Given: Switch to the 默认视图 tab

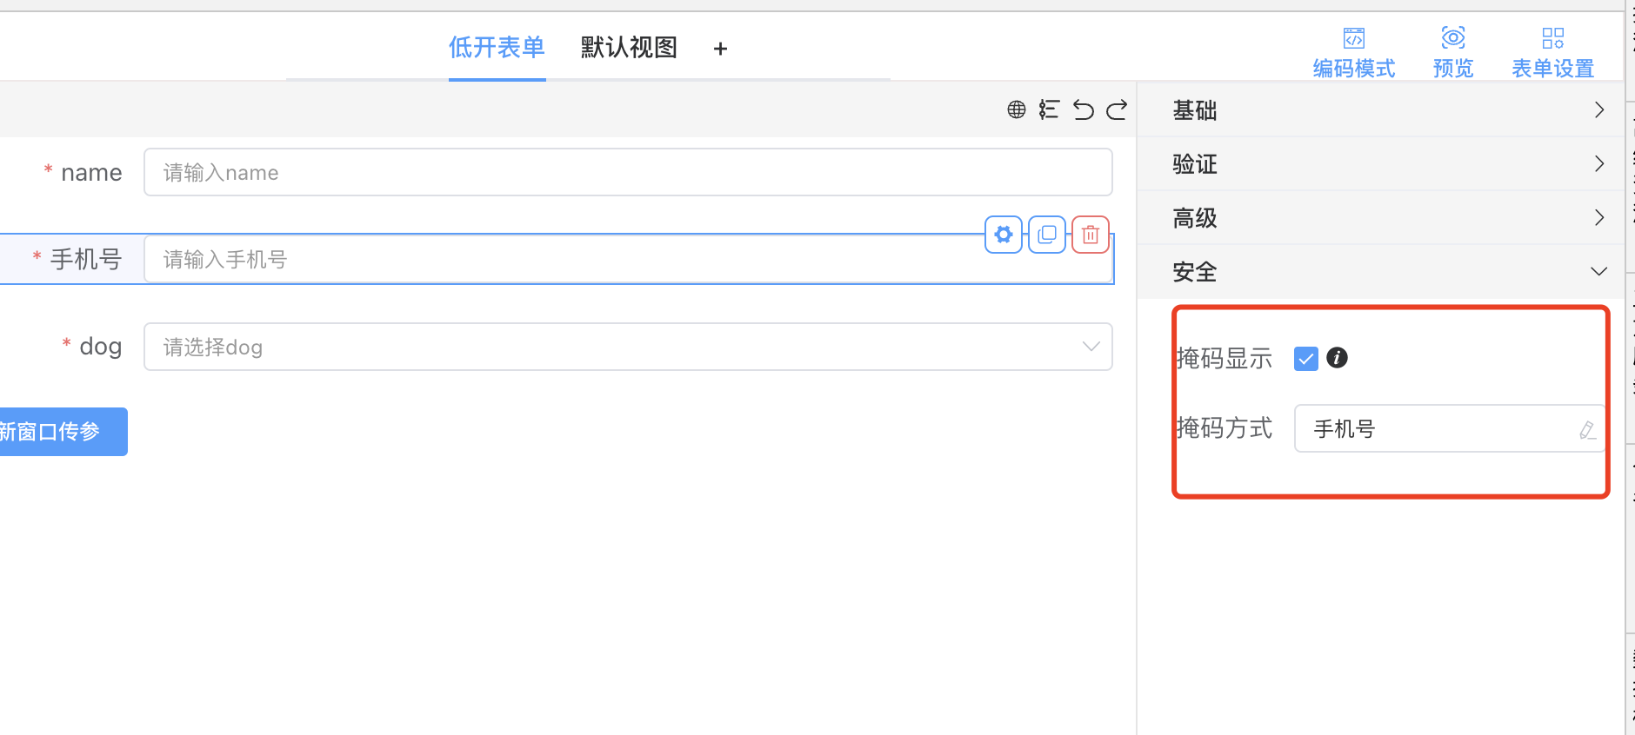Looking at the screenshot, I should 629,48.
